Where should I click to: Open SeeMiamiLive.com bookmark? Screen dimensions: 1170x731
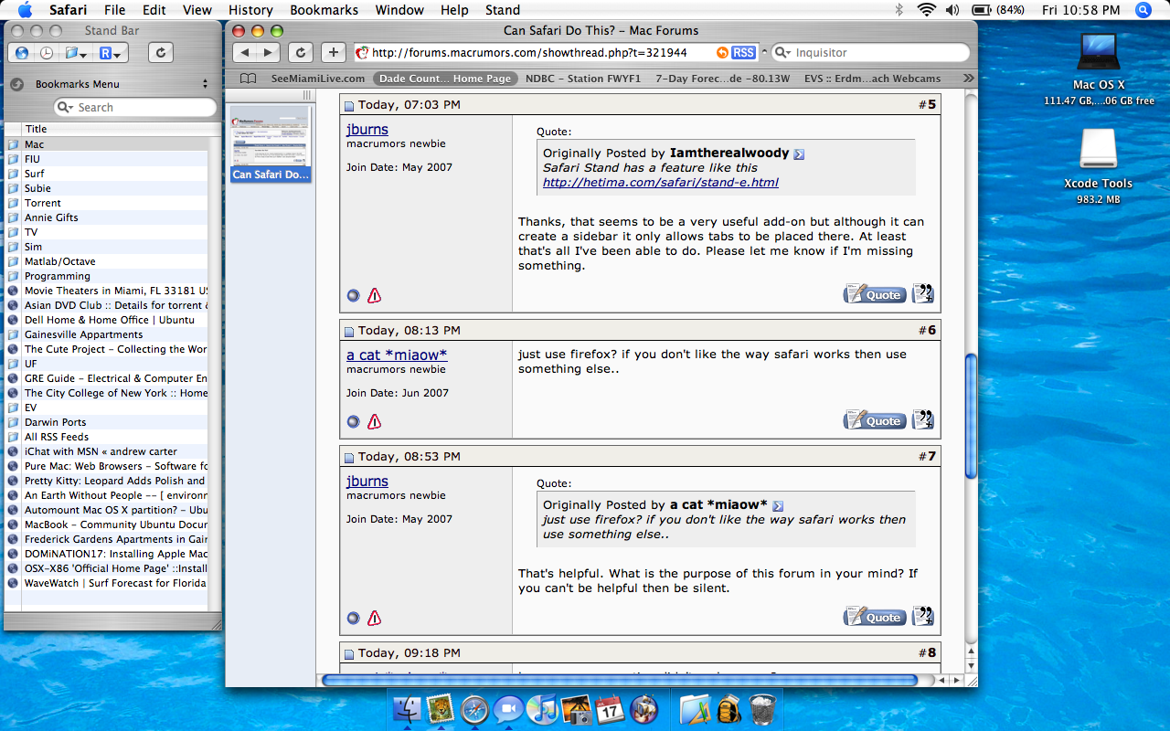pos(318,79)
